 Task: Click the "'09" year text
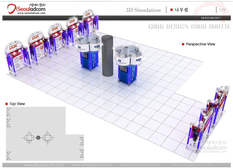coord(222,10)
